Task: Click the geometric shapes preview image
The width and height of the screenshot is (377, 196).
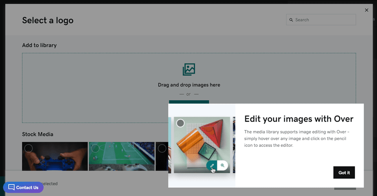Action: [x=202, y=145]
